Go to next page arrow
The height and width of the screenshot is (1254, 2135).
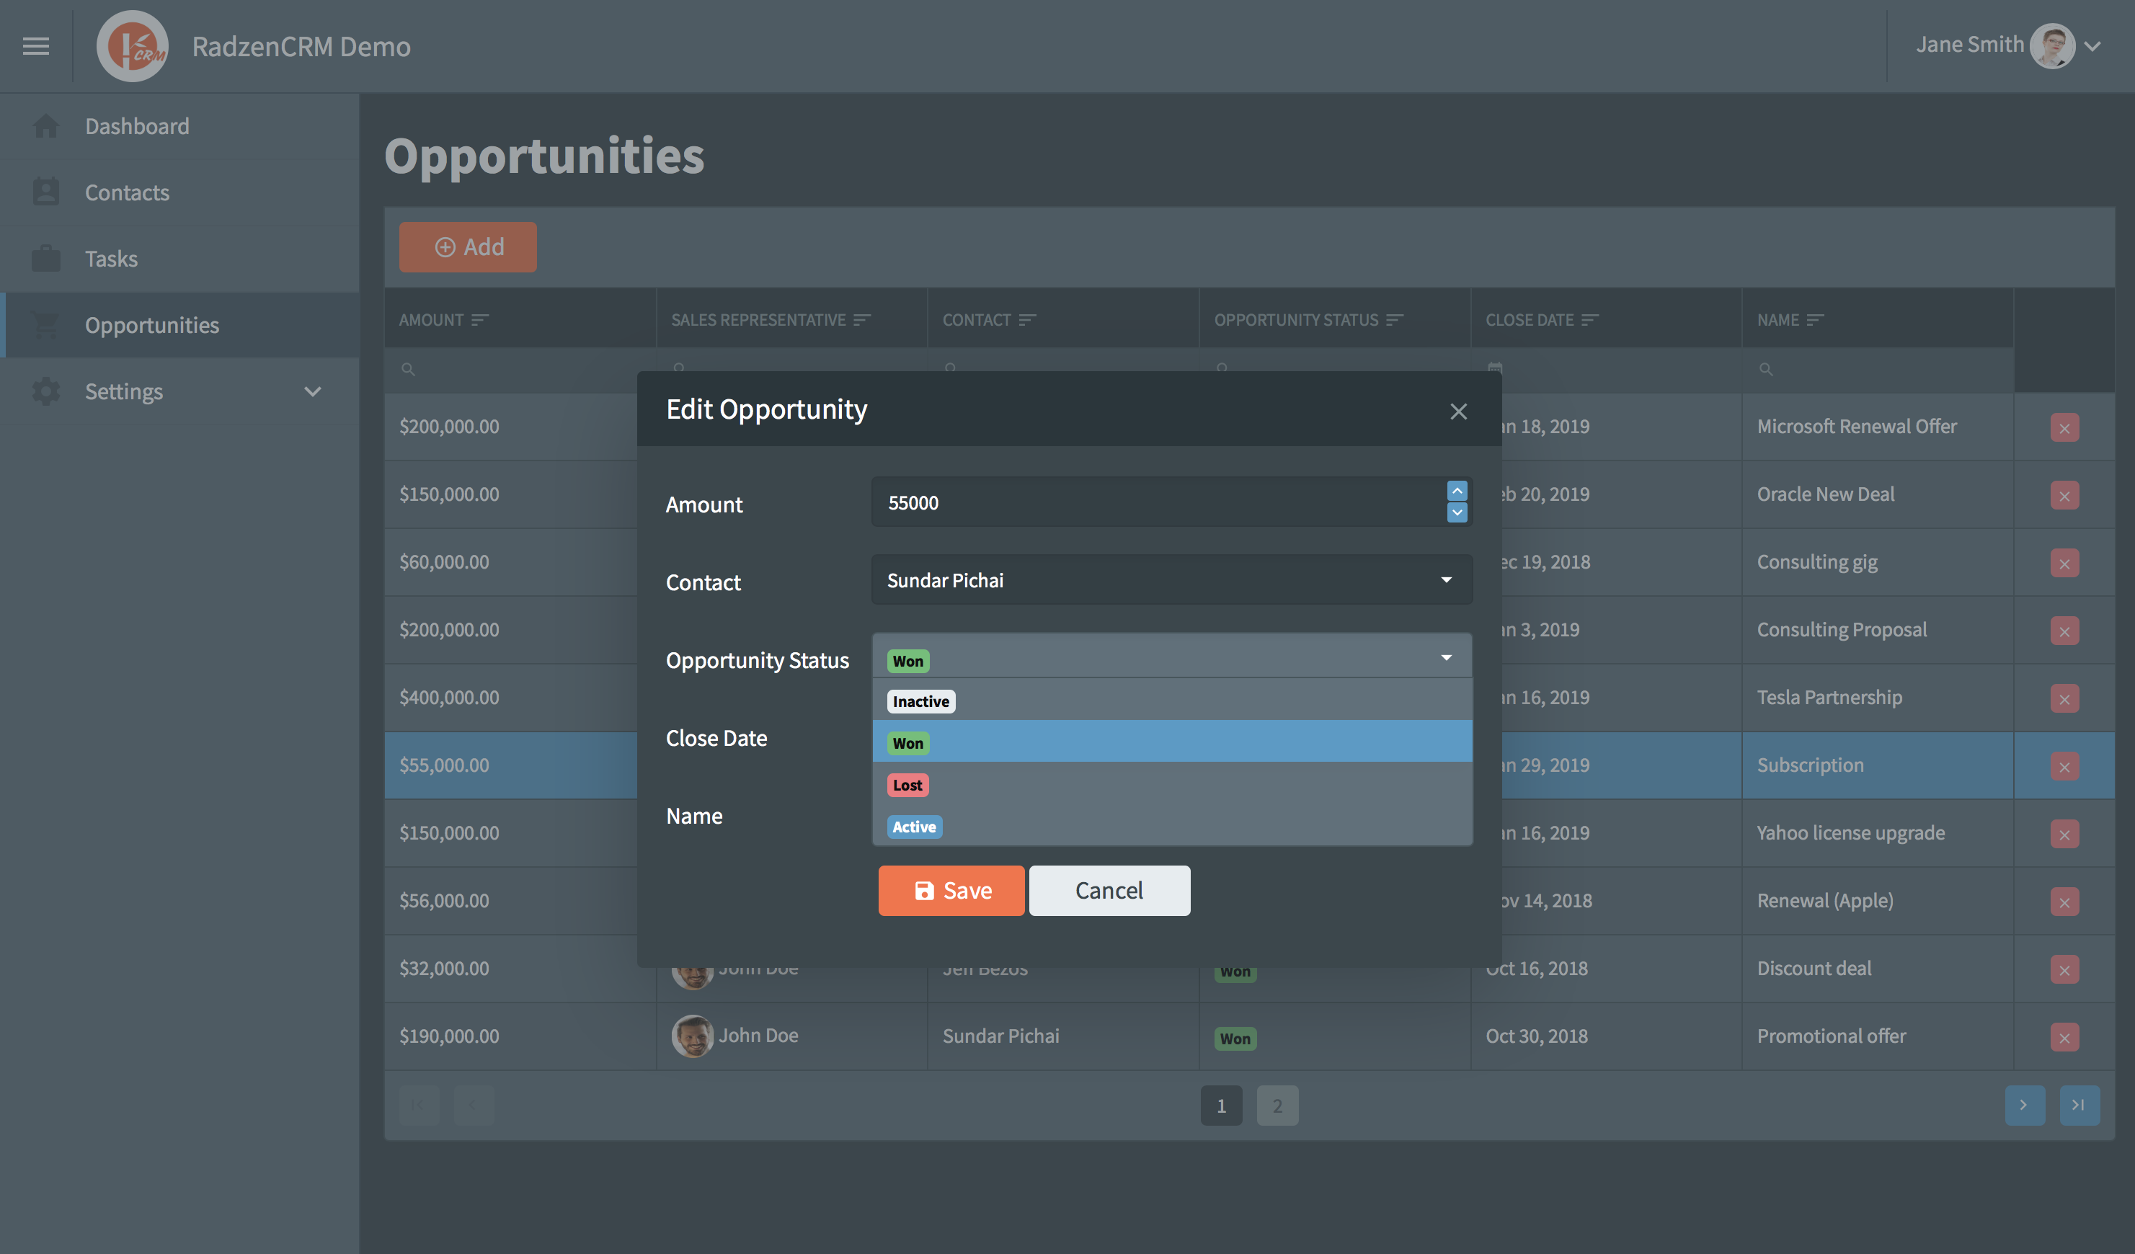(x=2024, y=1105)
